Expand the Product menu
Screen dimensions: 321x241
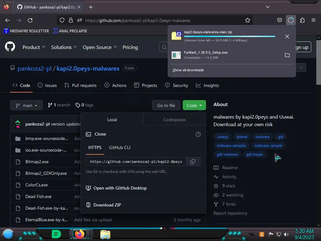click(34, 47)
